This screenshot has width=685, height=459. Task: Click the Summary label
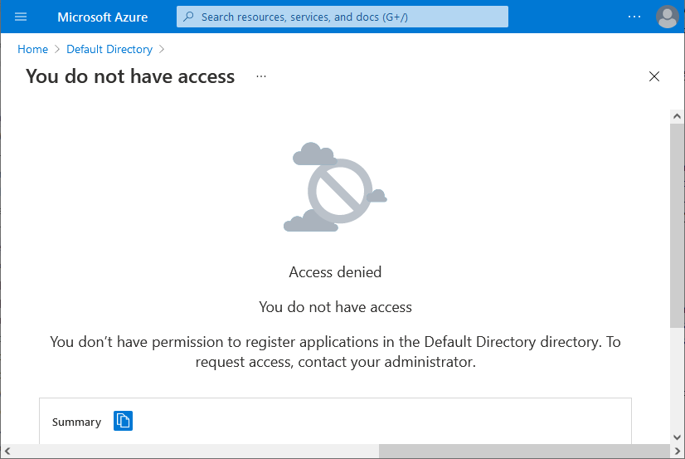[x=76, y=422]
